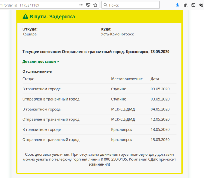This screenshot has height=178, width=204.
Task: Bookmark this page with the star icon
Action: click(95, 5)
